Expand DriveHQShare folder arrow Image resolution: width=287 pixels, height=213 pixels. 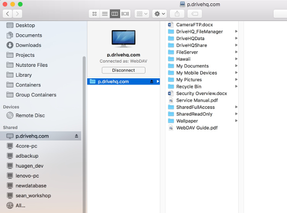[x=236, y=45]
